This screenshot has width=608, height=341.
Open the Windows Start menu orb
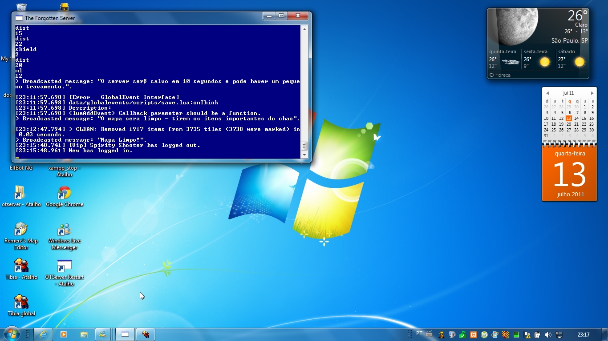[x=12, y=334]
